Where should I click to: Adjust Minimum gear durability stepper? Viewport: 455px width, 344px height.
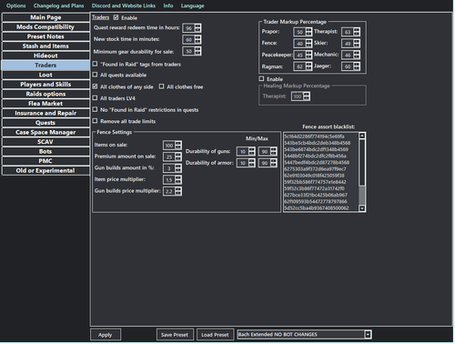coord(197,51)
